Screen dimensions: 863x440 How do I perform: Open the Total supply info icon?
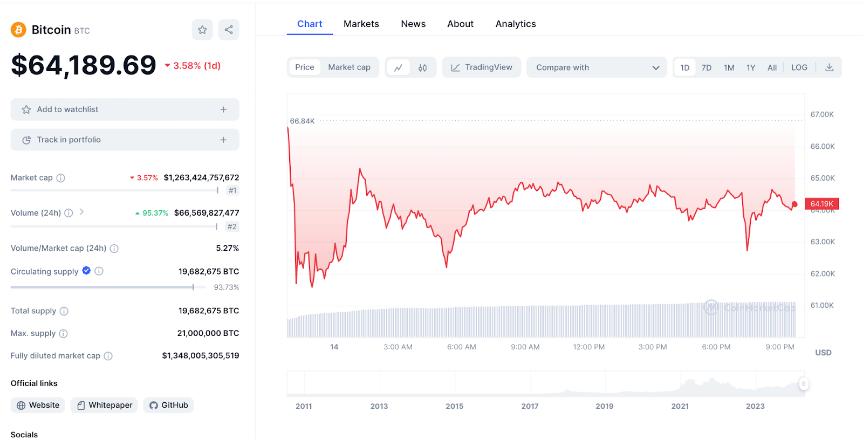point(64,311)
